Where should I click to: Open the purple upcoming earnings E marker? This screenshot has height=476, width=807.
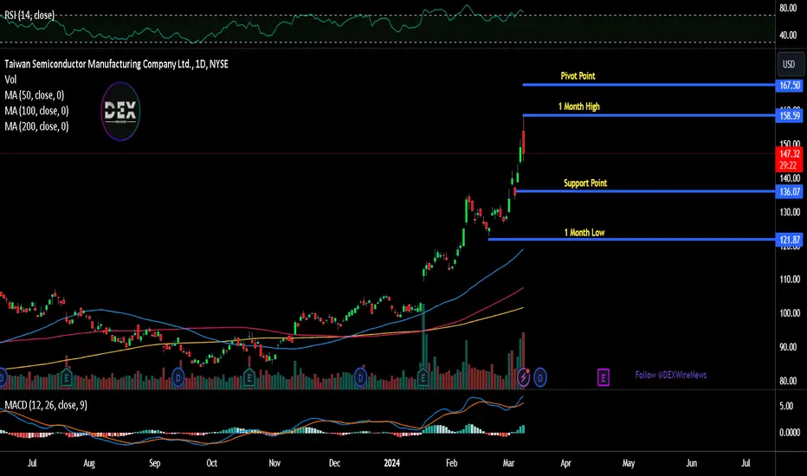pyautogui.click(x=604, y=377)
